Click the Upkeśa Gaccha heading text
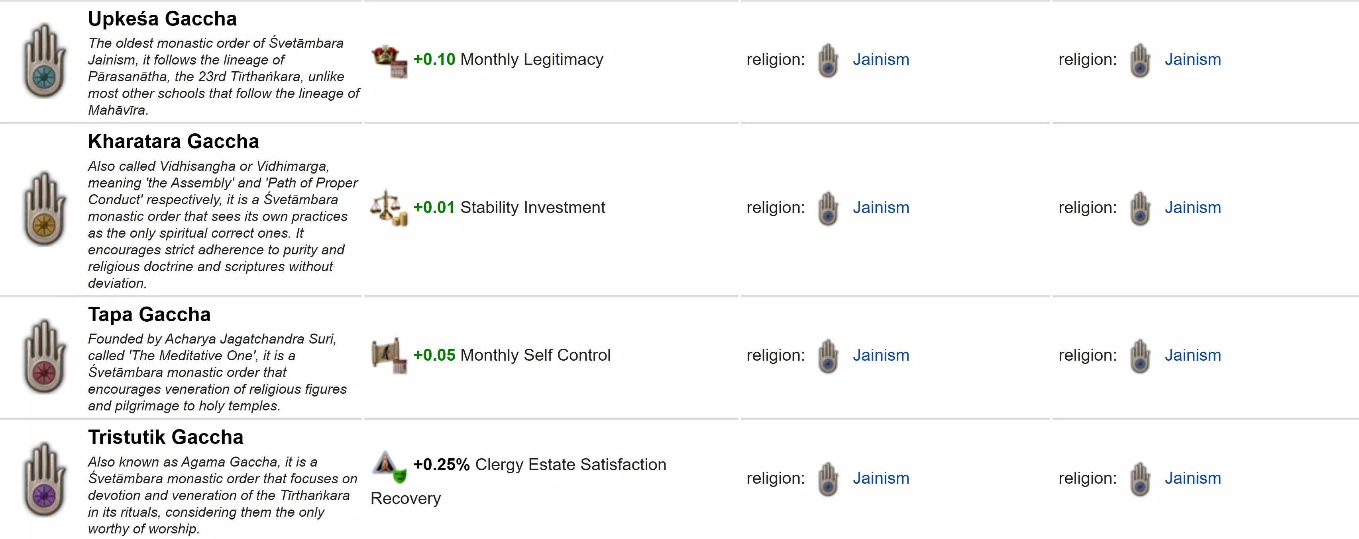Viewport: 1359px width, 539px height. (162, 19)
